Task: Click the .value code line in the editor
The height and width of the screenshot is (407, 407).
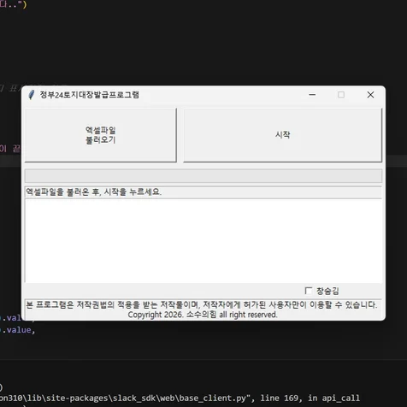Action: (x=18, y=330)
